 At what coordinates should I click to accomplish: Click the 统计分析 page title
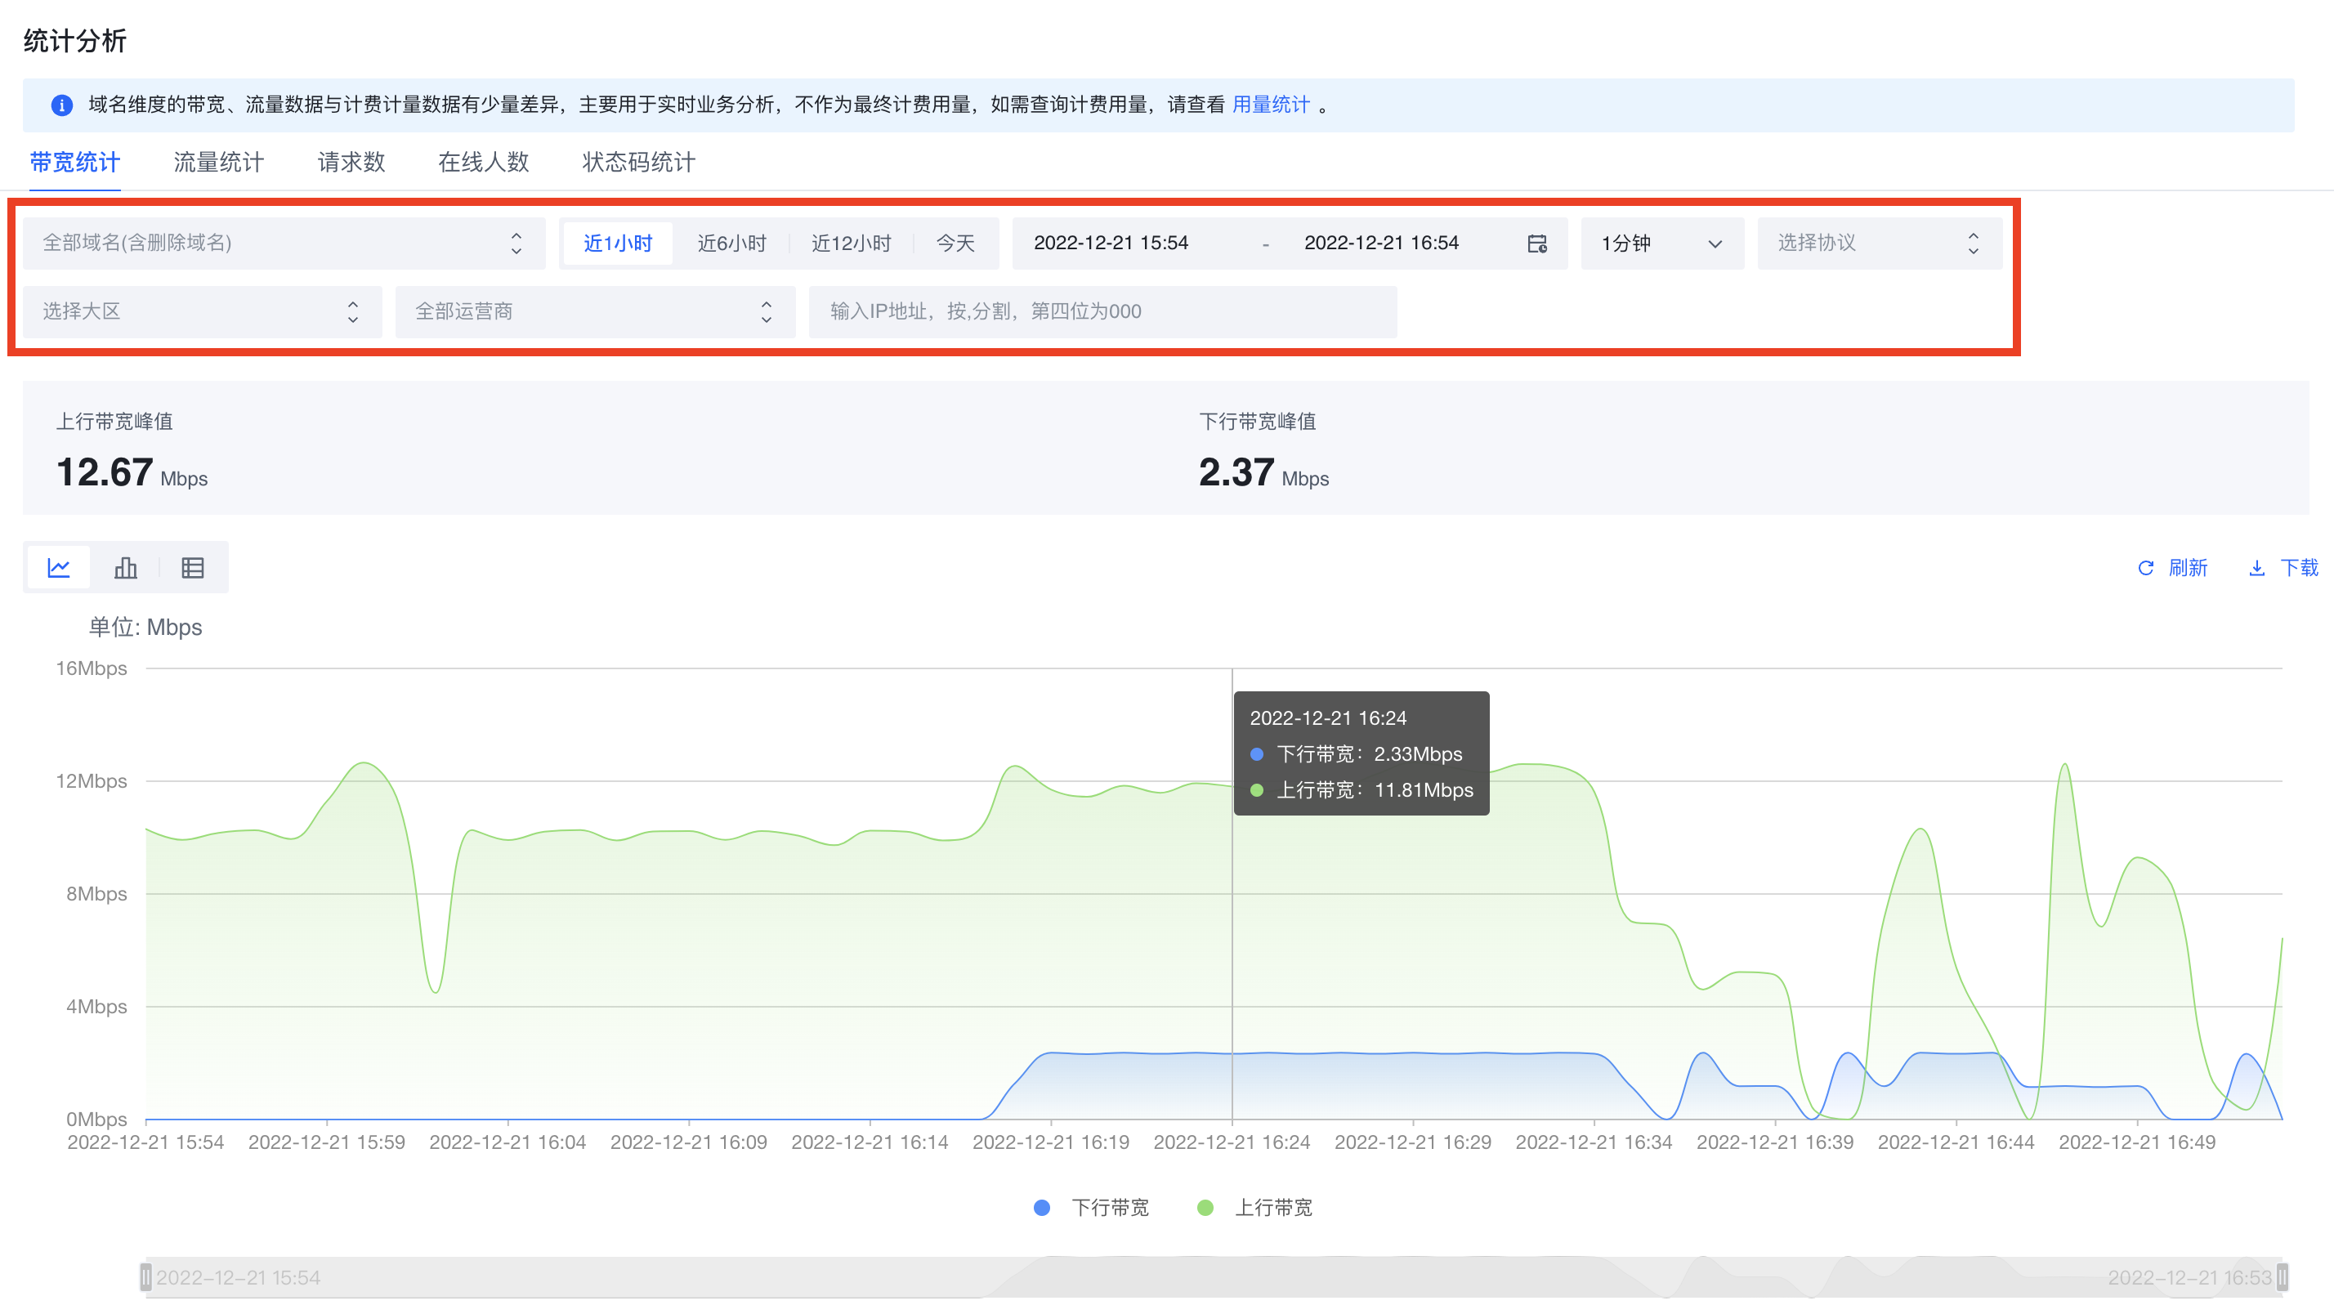tap(74, 41)
